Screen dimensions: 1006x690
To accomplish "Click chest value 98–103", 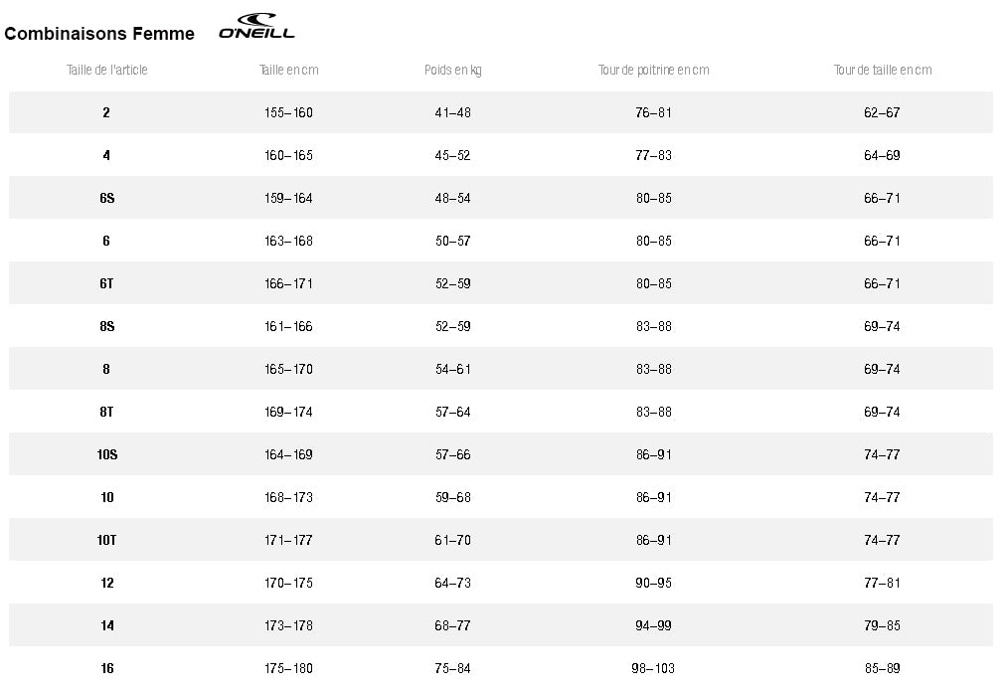I will tap(653, 669).
